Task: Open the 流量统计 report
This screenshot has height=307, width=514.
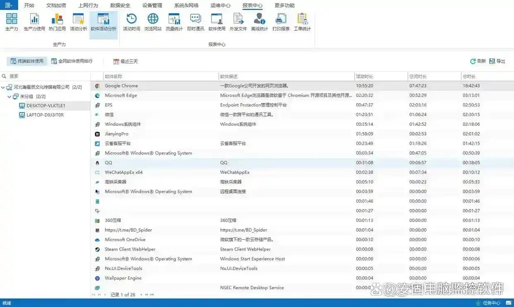Action: [174, 22]
